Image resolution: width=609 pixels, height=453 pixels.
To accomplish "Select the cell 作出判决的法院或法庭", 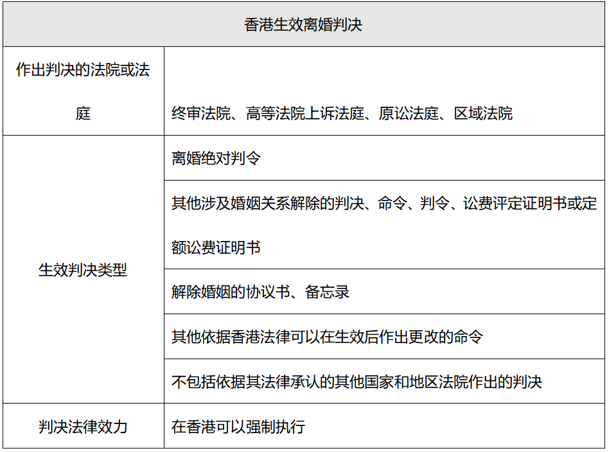I will click(x=84, y=91).
